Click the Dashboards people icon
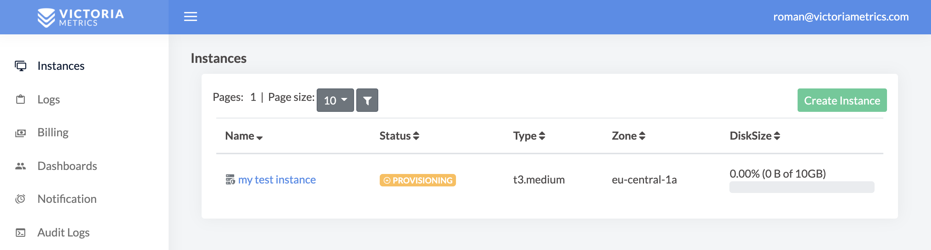The image size is (931, 250). click(x=21, y=166)
